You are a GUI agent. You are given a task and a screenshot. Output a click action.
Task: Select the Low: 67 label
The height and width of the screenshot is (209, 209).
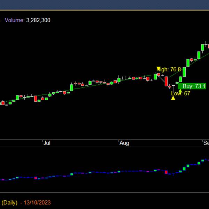[x=180, y=93]
